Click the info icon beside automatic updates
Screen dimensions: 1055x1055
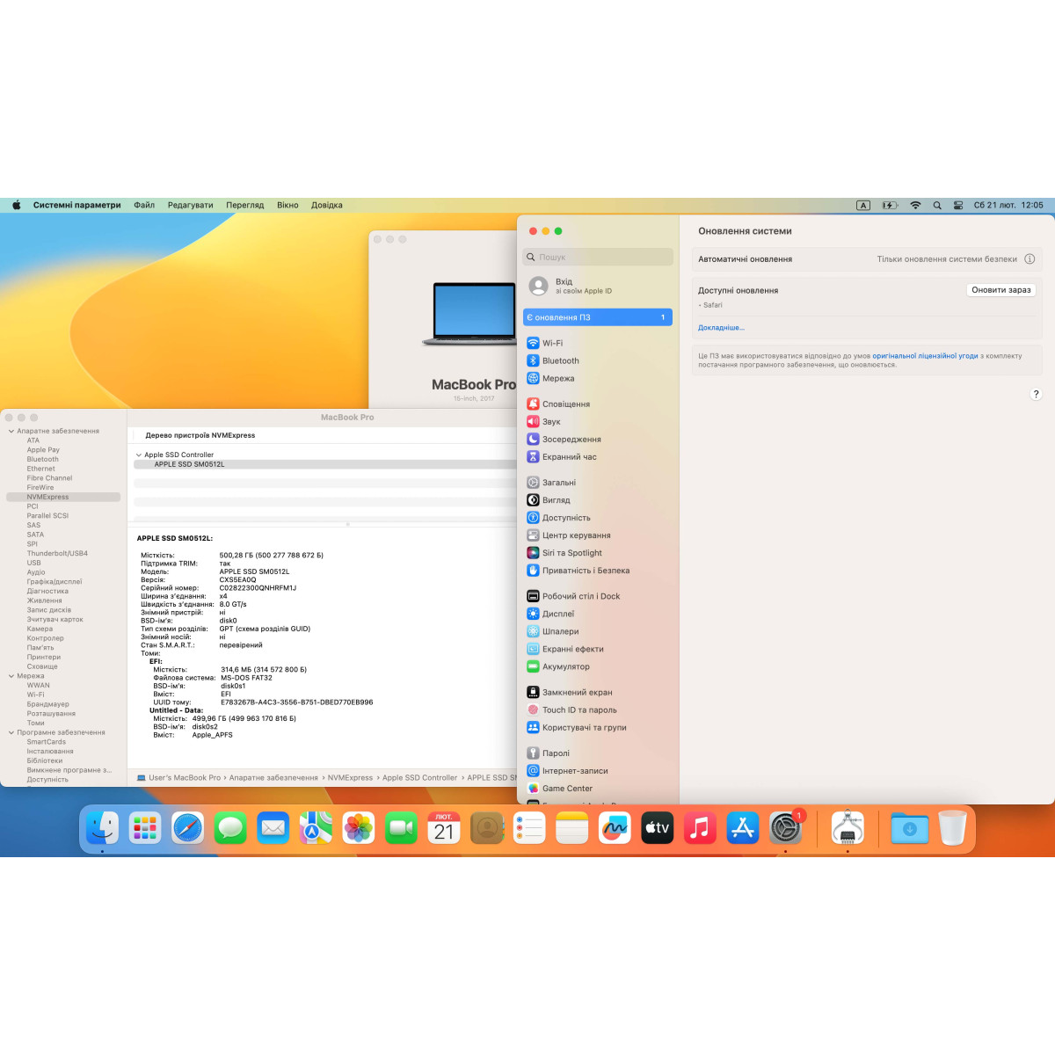[1030, 259]
